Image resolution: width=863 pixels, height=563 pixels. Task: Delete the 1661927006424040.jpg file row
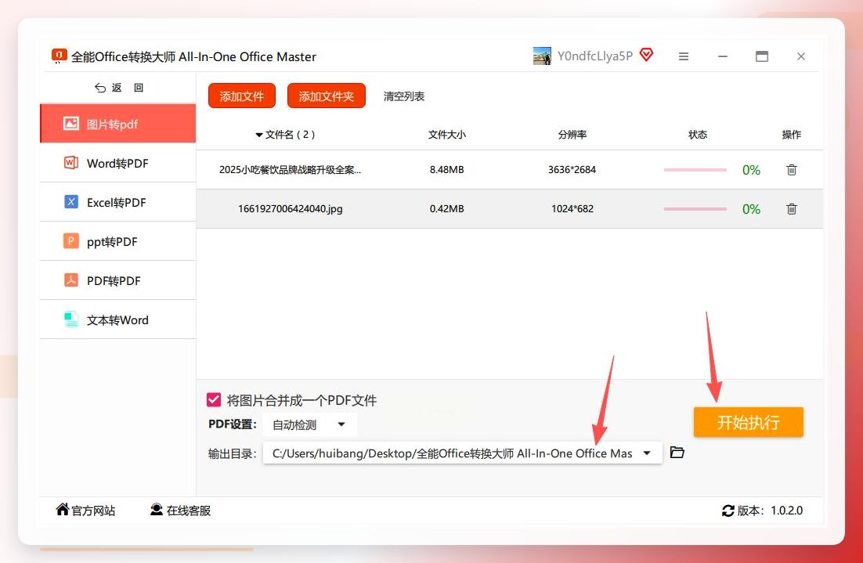pos(792,208)
